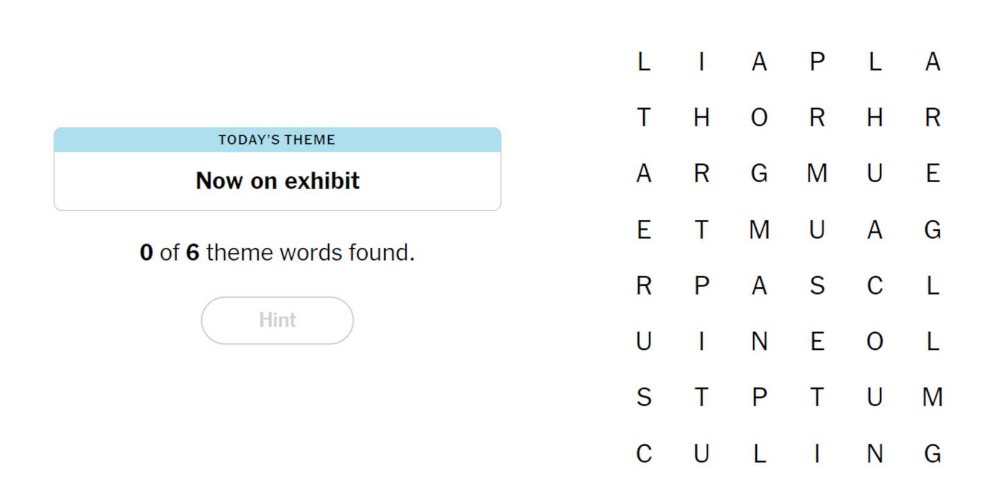Pick letter M in the third row
1003x501 pixels.
coord(817,174)
